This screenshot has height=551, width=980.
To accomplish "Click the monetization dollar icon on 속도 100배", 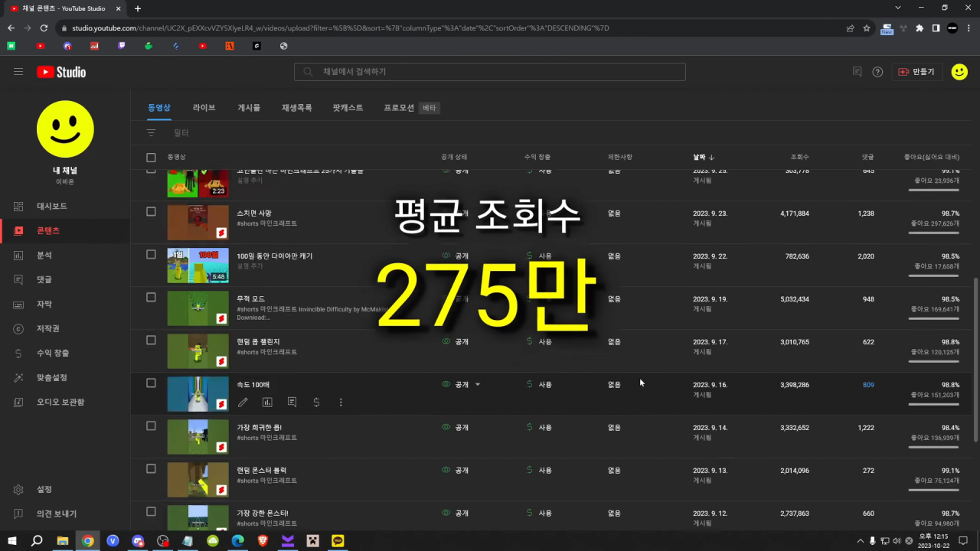I will tap(316, 402).
